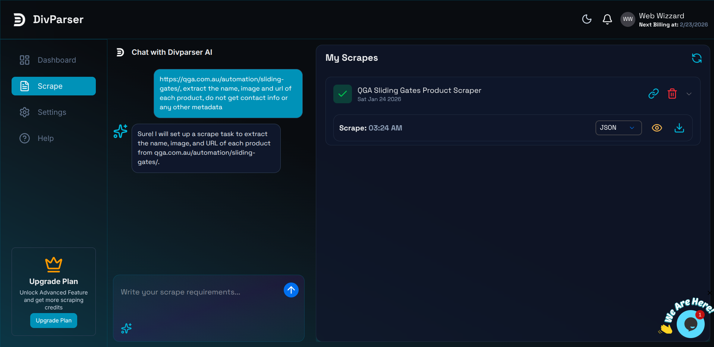Expand the QGA scraper details chevron
The width and height of the screenshot is (714, 347).
coord(689,94)
